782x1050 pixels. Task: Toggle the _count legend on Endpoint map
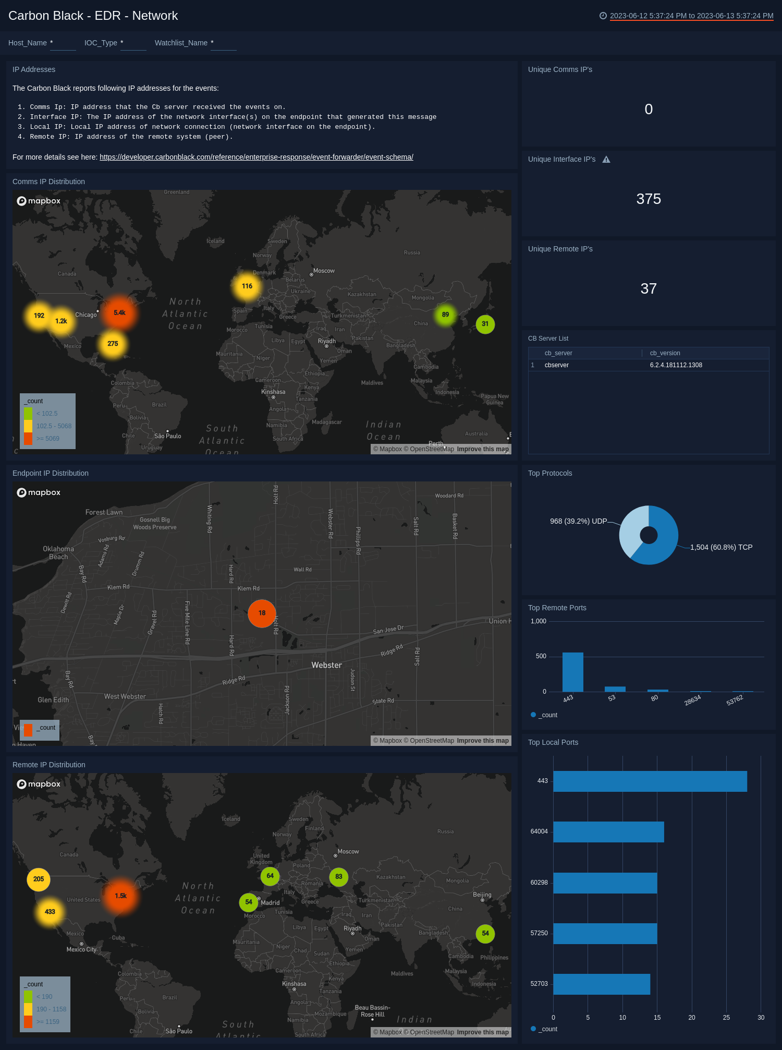41,728
